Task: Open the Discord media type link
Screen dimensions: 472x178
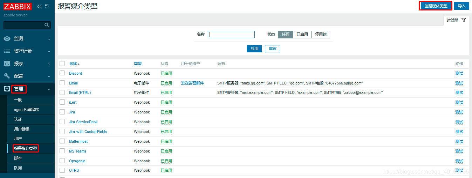Action: coord(75,73)
